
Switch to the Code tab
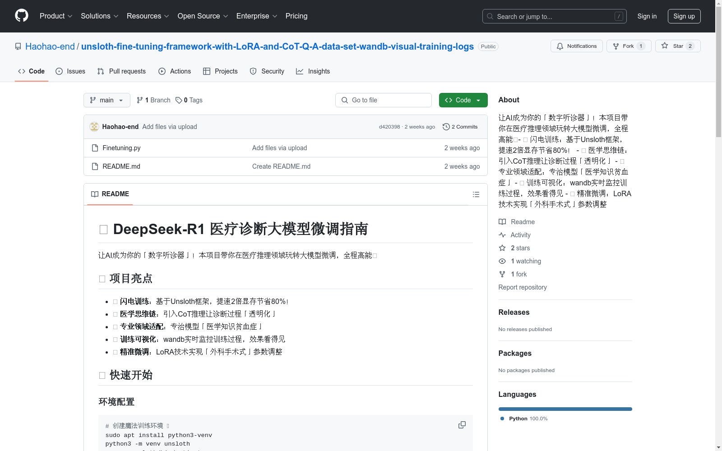coord(32,71)
